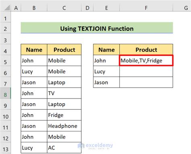191x154 pixels.
Task: Select row 1 header
Action: tap(5, 17)
